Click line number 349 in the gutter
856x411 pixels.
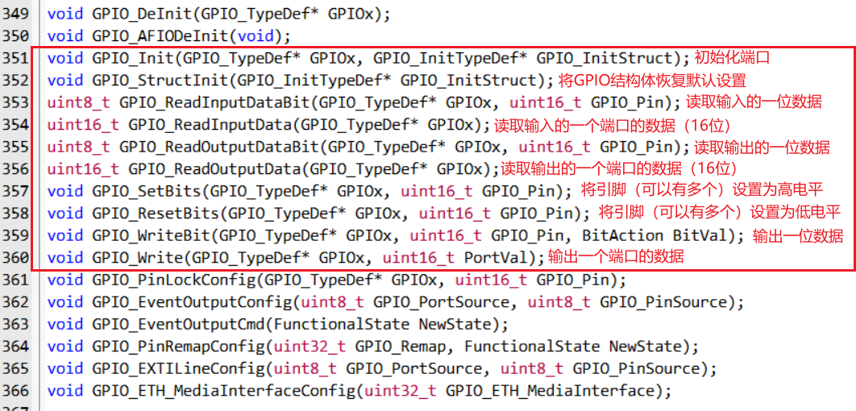pyautogui.click(x=16, y=13)
